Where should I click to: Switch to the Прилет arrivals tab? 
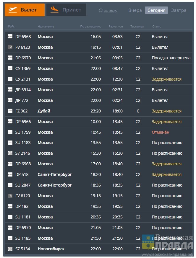point(67,10)
